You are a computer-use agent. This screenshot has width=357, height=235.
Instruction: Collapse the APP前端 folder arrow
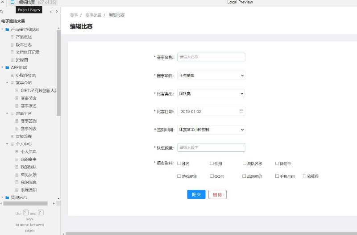tap(2, 67)
